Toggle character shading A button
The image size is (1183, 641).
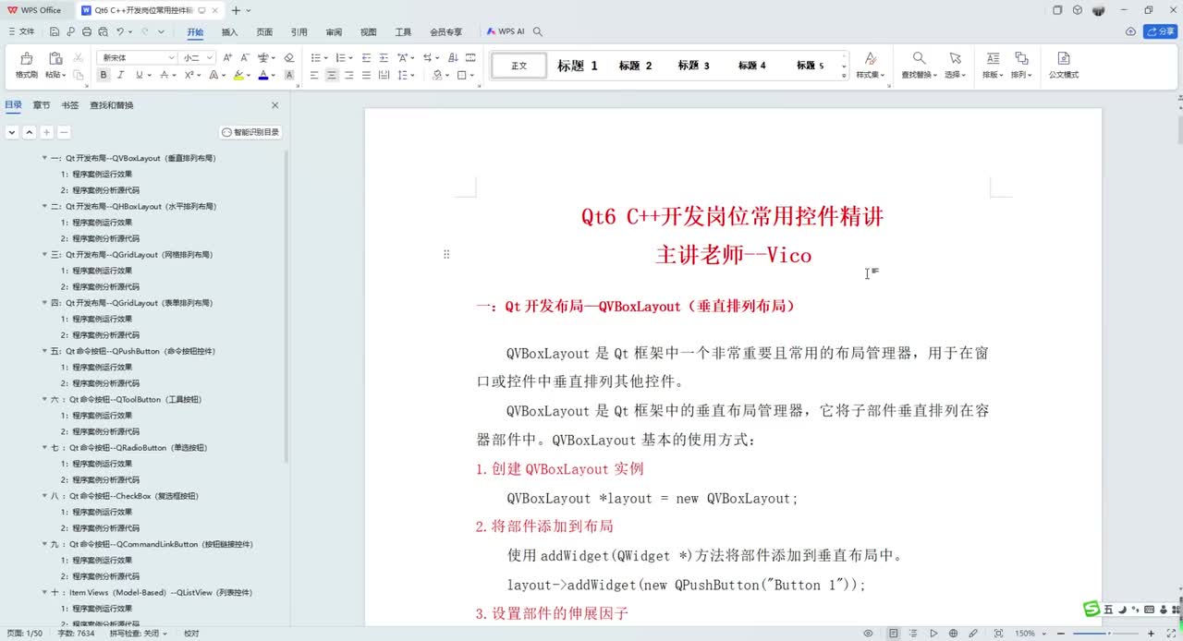288,75
